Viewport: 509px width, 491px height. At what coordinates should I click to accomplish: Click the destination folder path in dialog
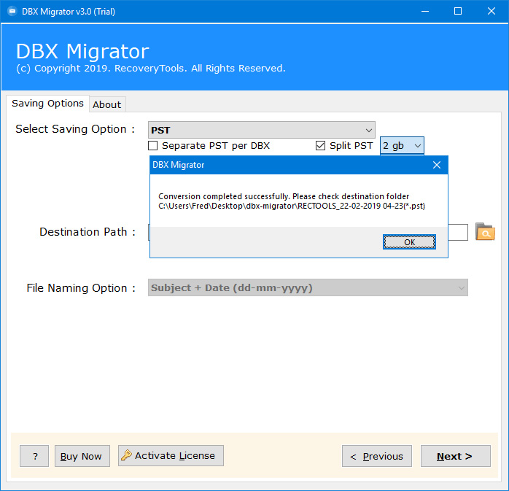(x=292, y=206)
